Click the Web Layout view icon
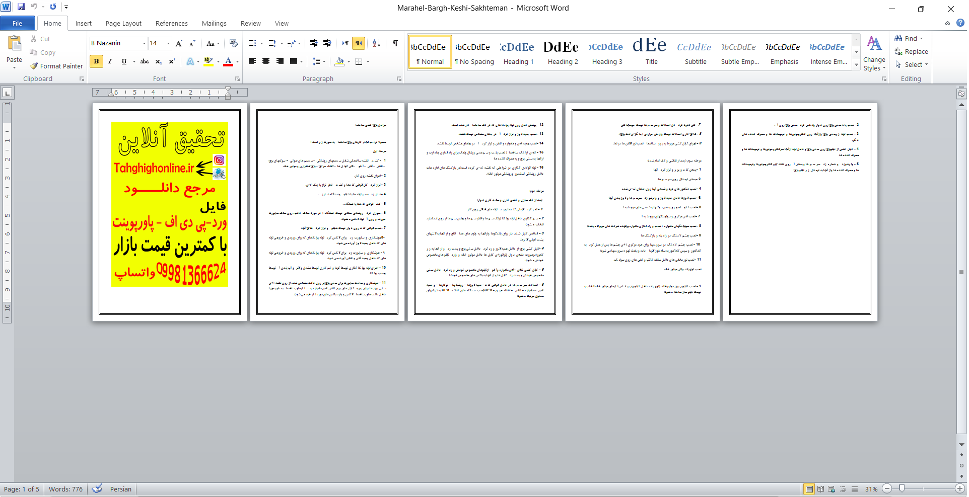Viewport: 969px width, 497px height. (x=832, y=489)
